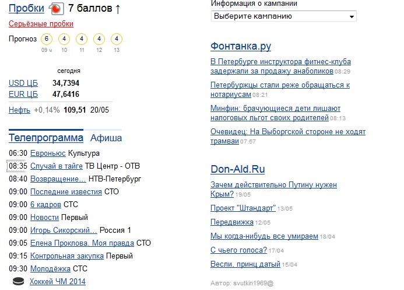Viewport: 404px width, 290px height.
Task: Click the Информация о кампании label
Action: pos(254,4)
